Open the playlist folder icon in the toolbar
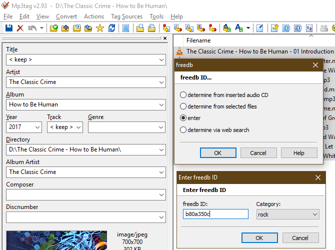 77,28
